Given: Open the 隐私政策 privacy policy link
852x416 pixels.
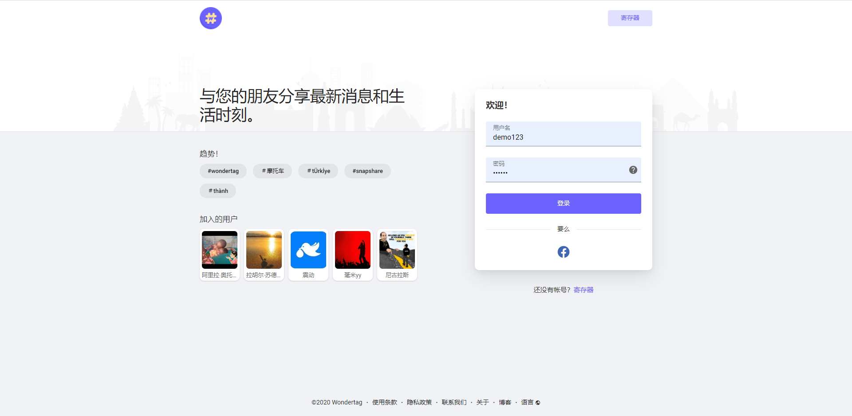Looking at the screenshot, I should 419,402.
